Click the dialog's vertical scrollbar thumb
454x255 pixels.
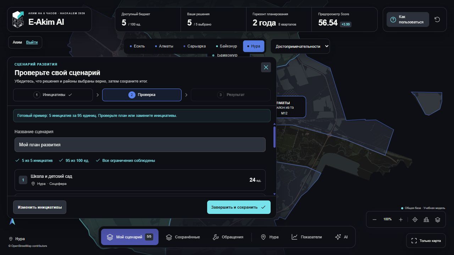[x=275, y=137]
